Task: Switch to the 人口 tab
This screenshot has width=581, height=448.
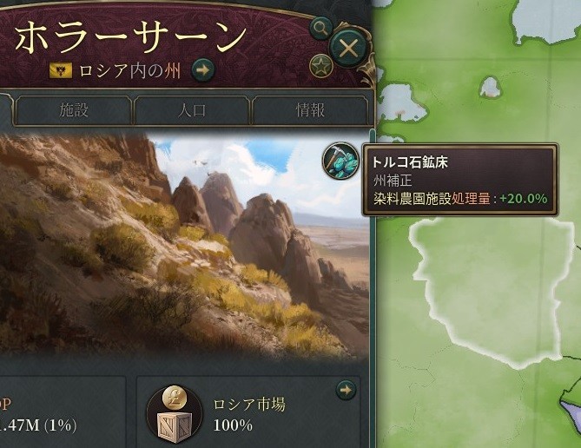Action: (x=192, y=110)
